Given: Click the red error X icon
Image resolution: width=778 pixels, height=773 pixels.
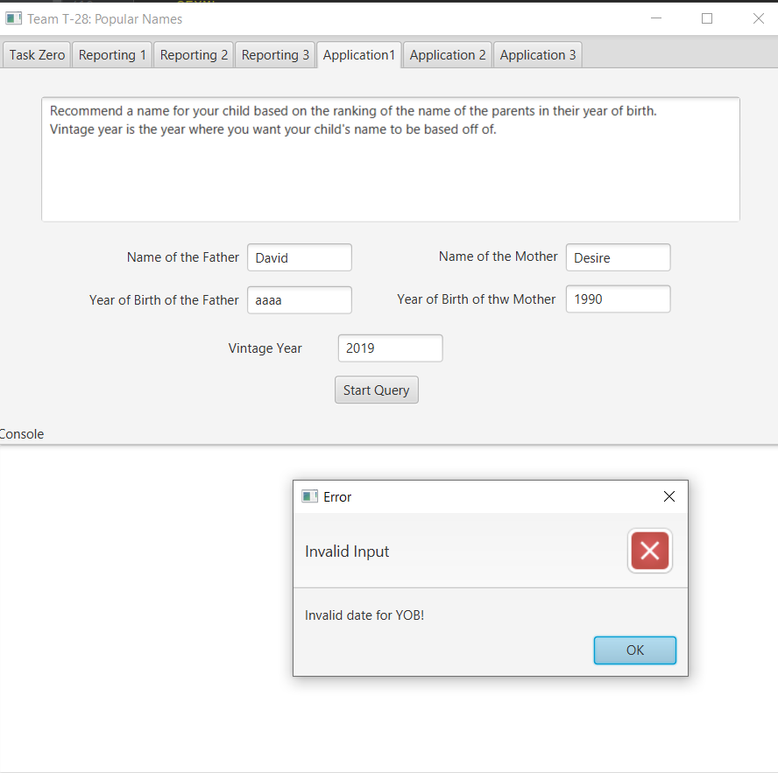Looking at the screenshot, I should [650, 551].
